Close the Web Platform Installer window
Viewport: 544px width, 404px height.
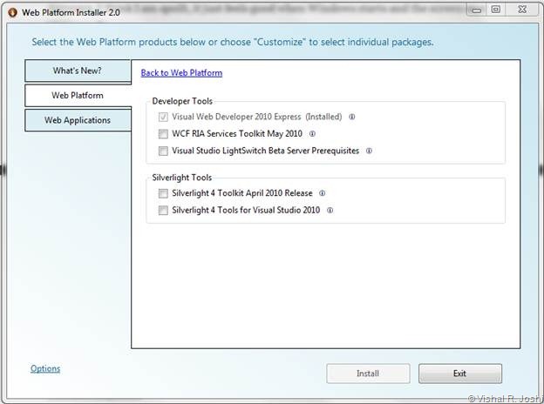[522, 10]
